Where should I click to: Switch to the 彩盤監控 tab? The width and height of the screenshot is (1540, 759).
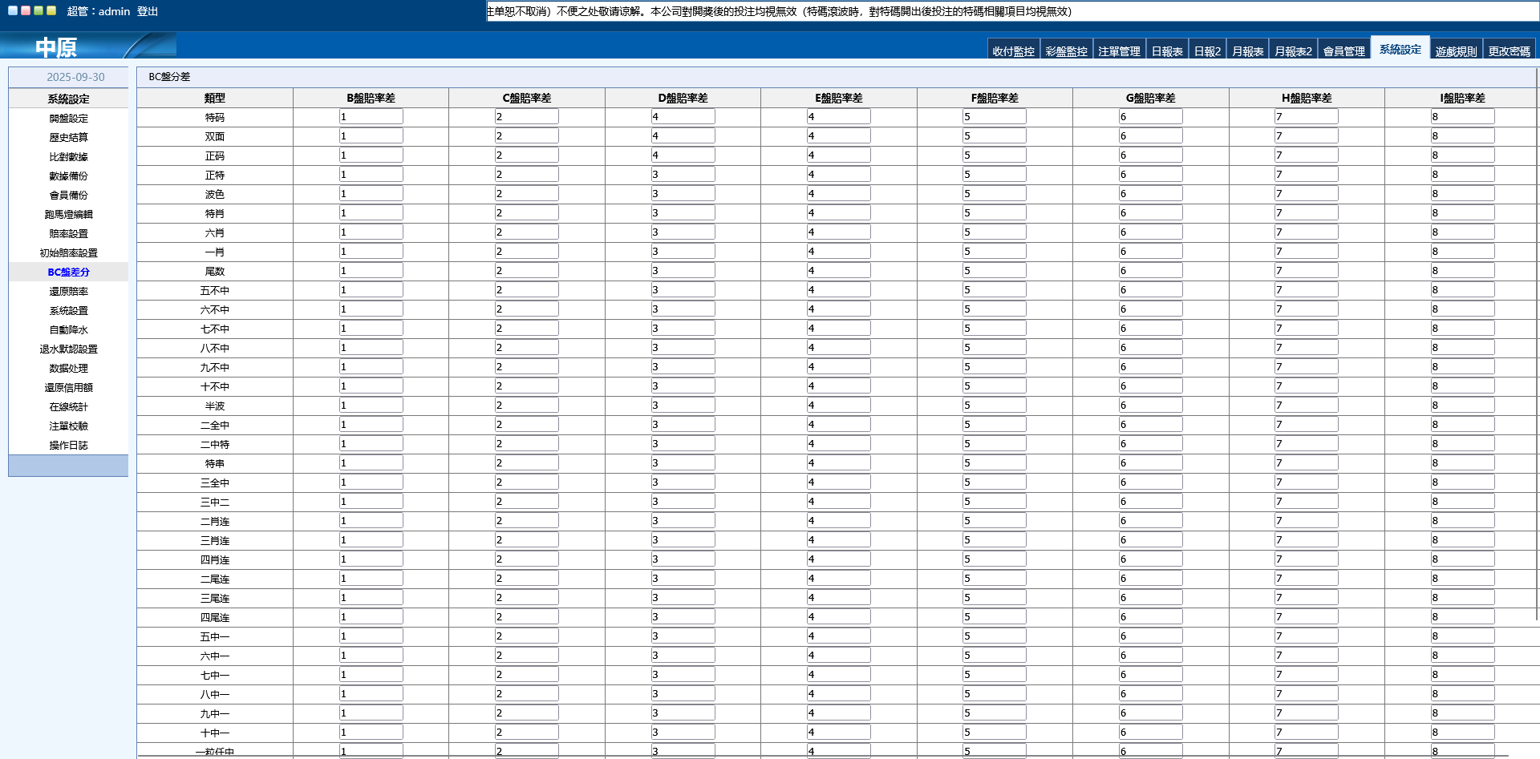coord(1066,51)
